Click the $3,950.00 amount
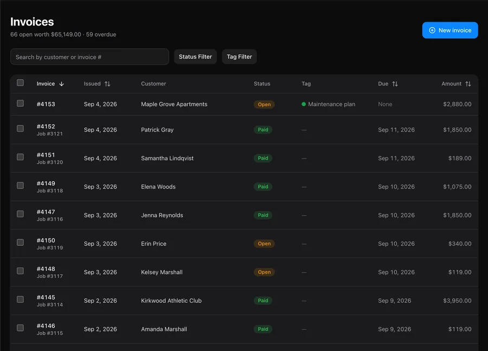 457,301
